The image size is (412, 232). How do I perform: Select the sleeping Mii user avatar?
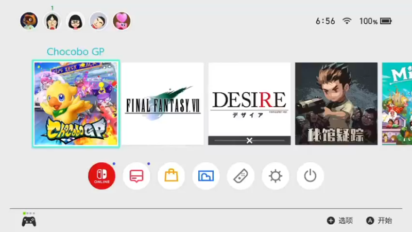(98, 21)
